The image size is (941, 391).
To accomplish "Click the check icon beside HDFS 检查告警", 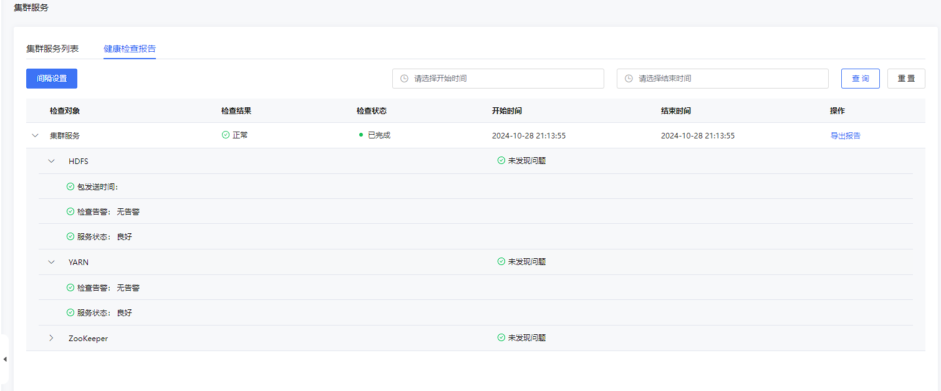I will click(x=70, y=211).
